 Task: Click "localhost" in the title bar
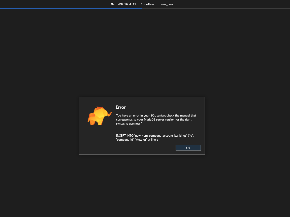pos(149,4)
